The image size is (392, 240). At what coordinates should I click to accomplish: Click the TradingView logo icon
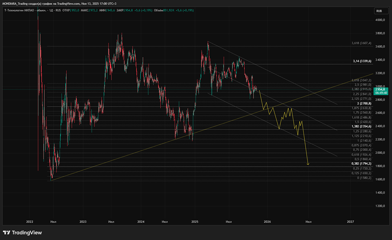[7, 232]
